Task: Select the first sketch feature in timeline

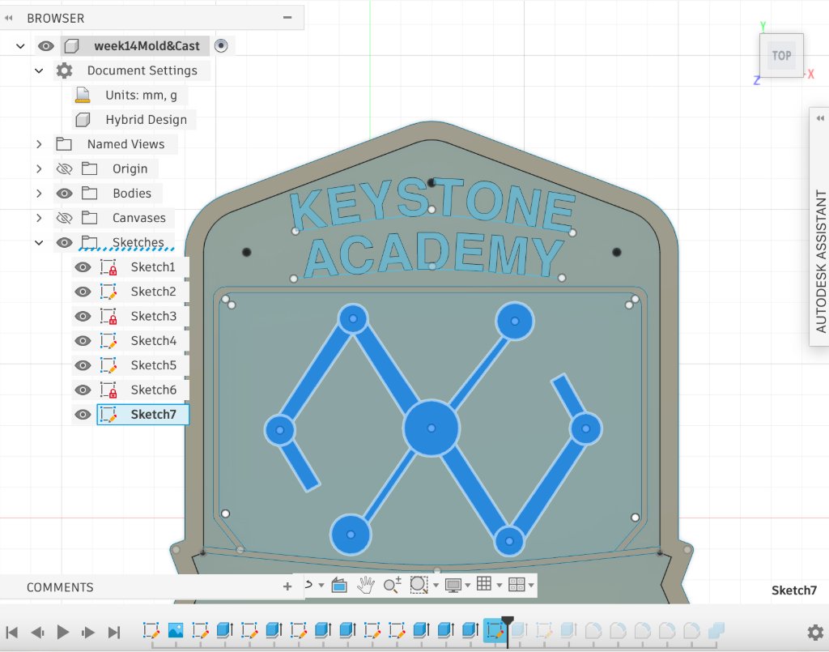Action: point(151,630)
